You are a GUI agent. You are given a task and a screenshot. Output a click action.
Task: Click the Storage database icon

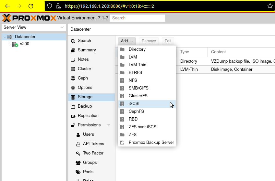tap(73, 97)
